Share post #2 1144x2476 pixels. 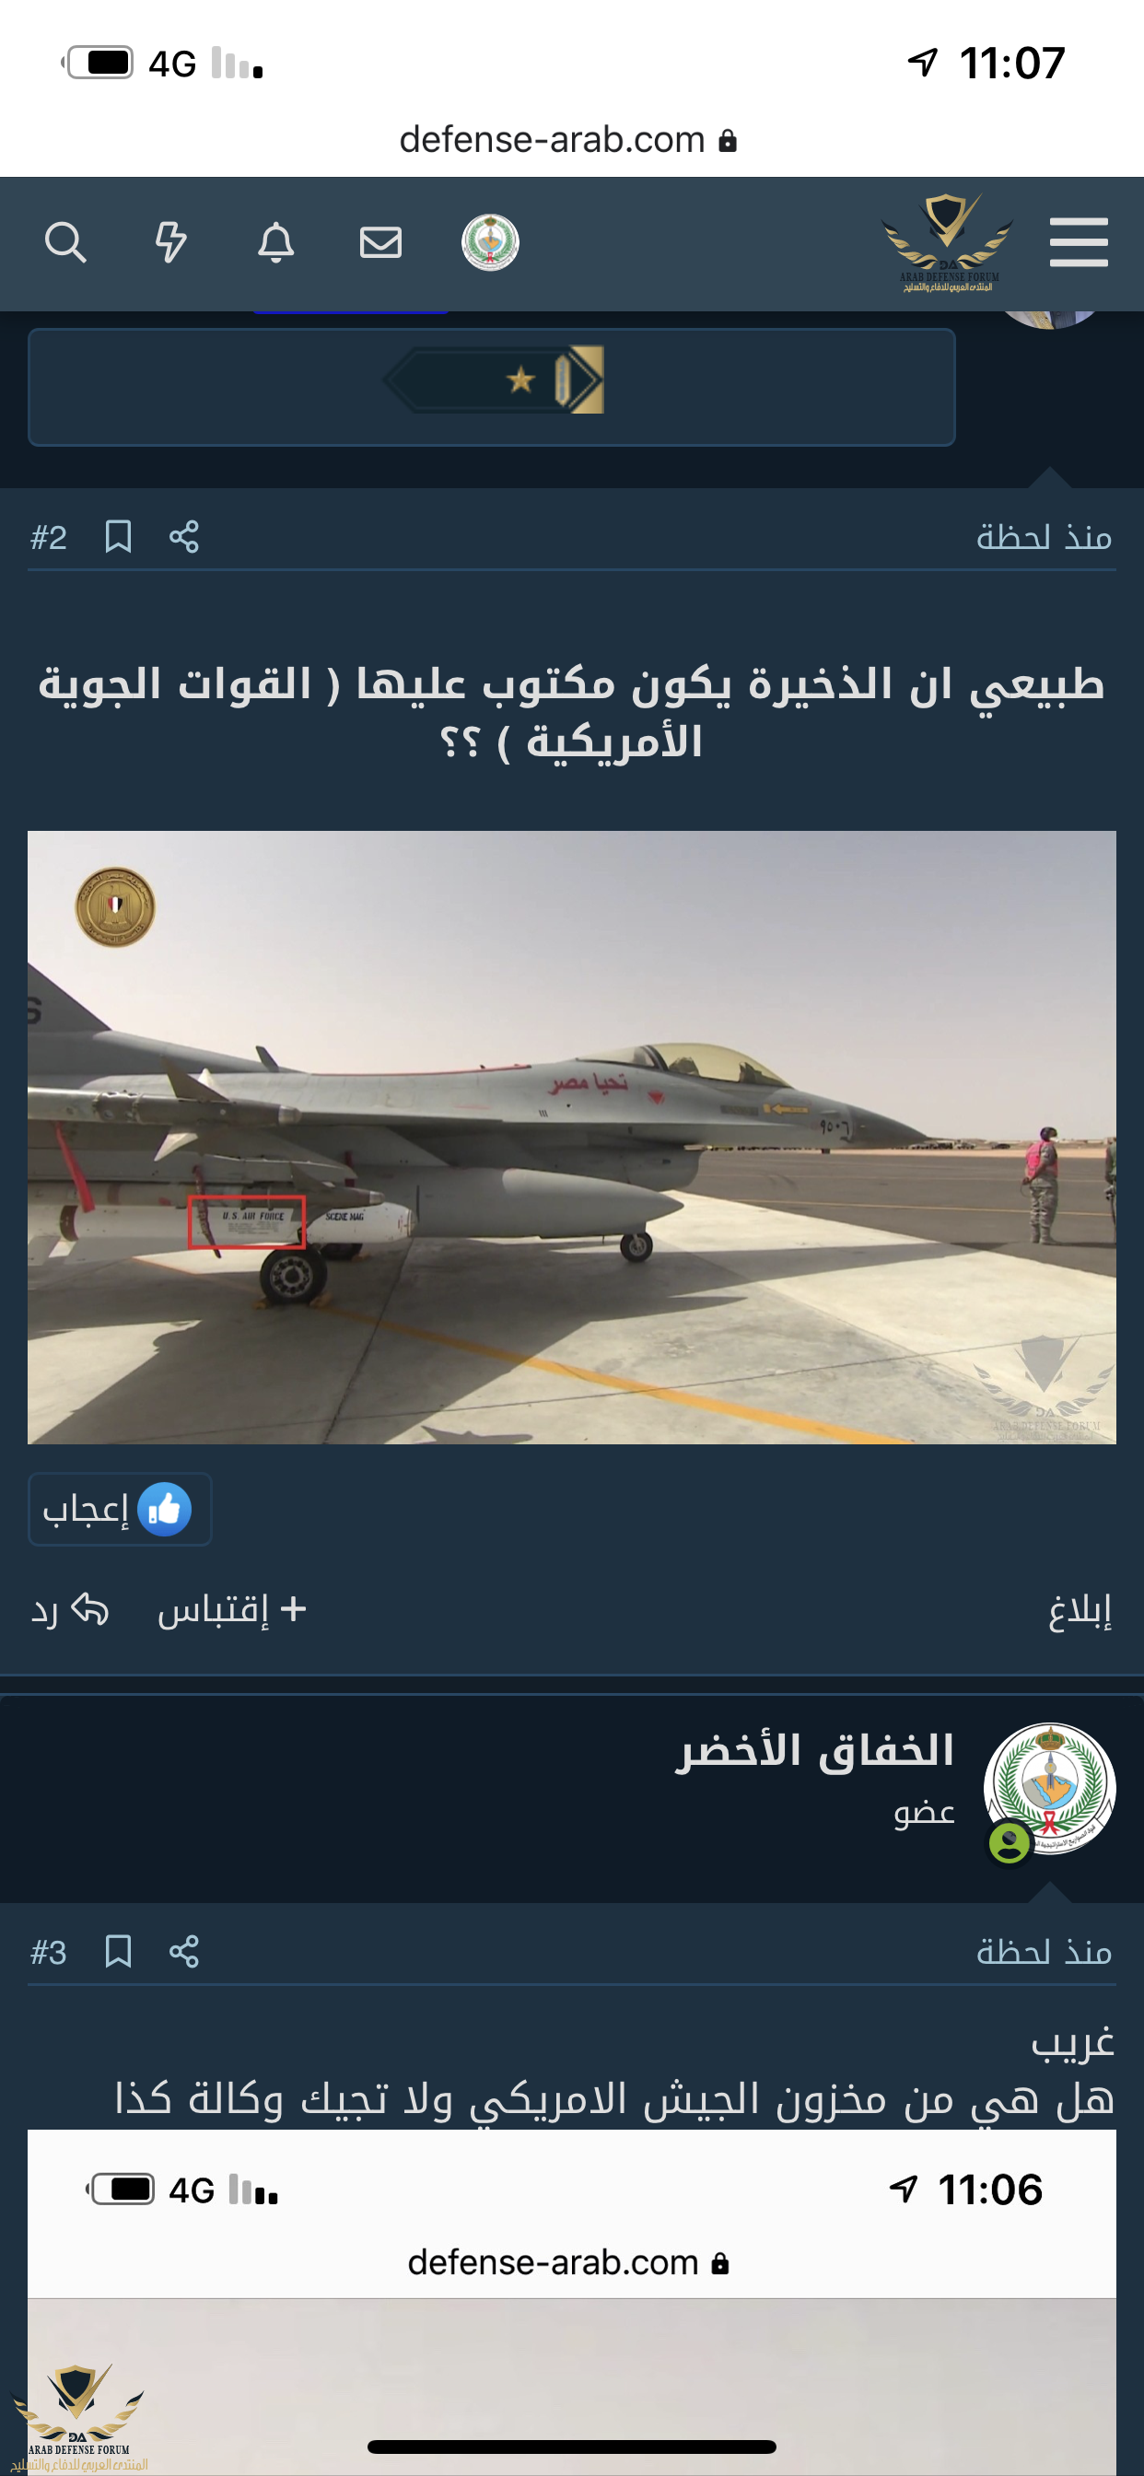pos(183,536)
